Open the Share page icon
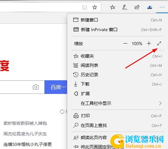The width and height of the screenshot is (168, 149). point(137,7)
